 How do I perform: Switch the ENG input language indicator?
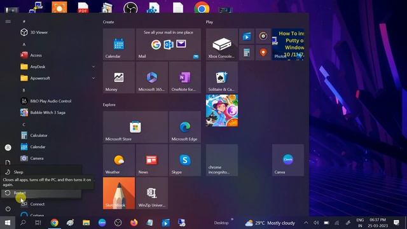click(360, 223)
